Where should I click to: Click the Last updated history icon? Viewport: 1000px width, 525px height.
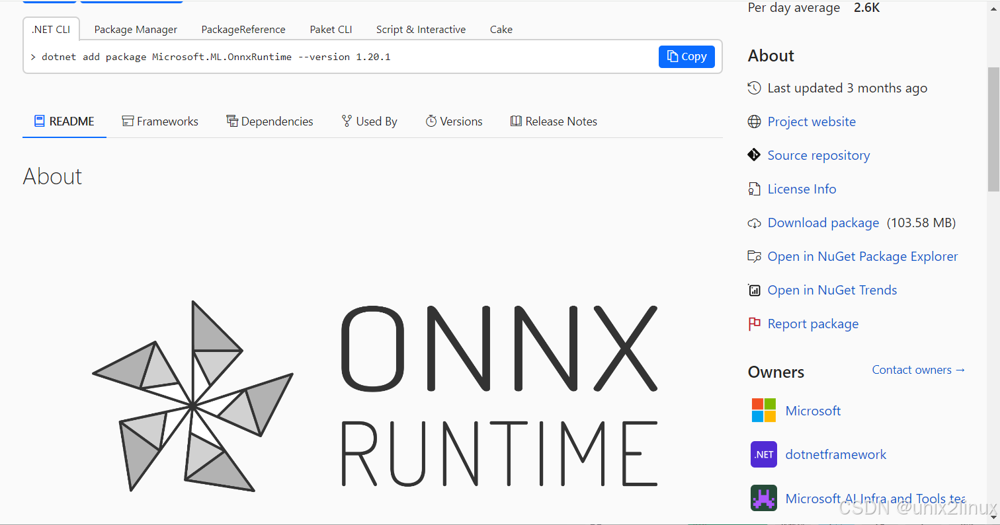point(754,88)
